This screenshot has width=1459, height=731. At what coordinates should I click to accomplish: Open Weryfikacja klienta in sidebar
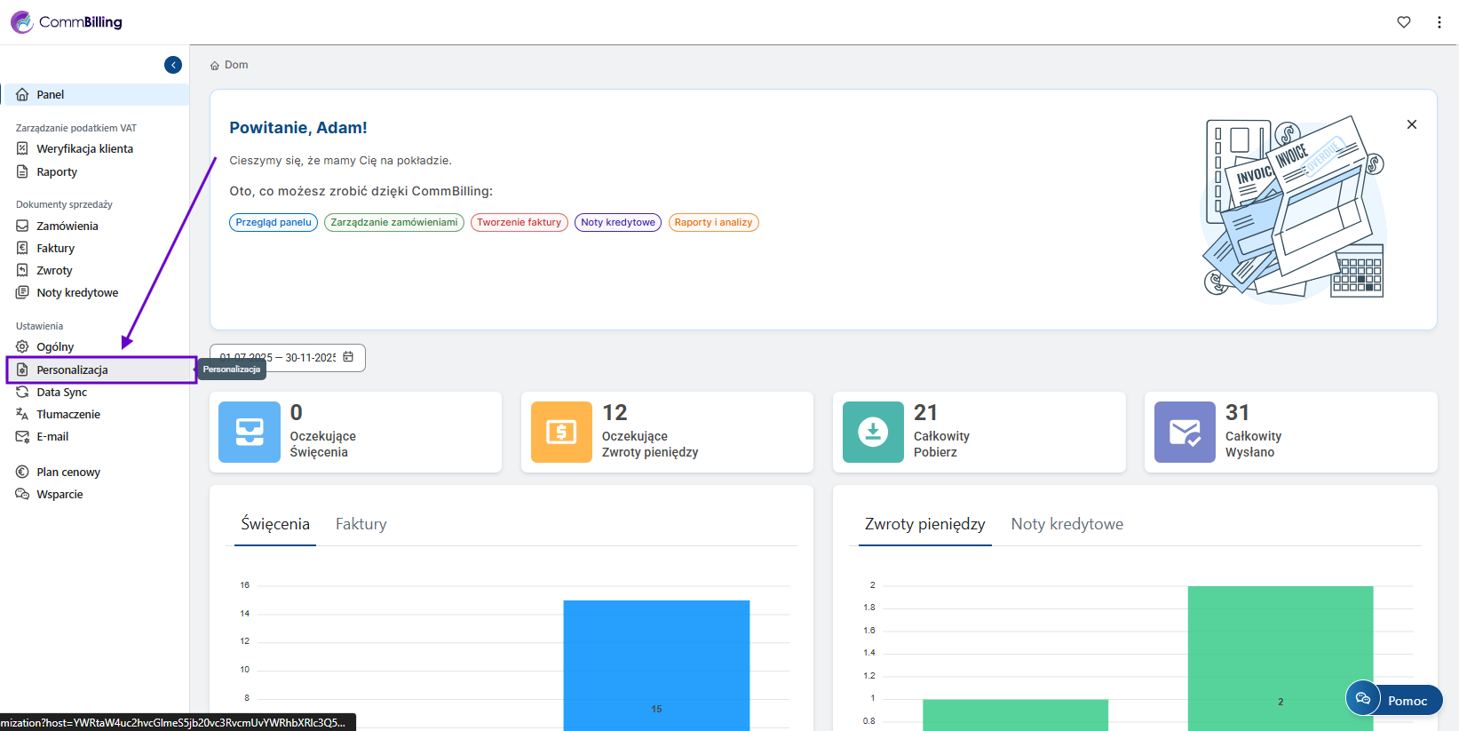tap(84, 148)
